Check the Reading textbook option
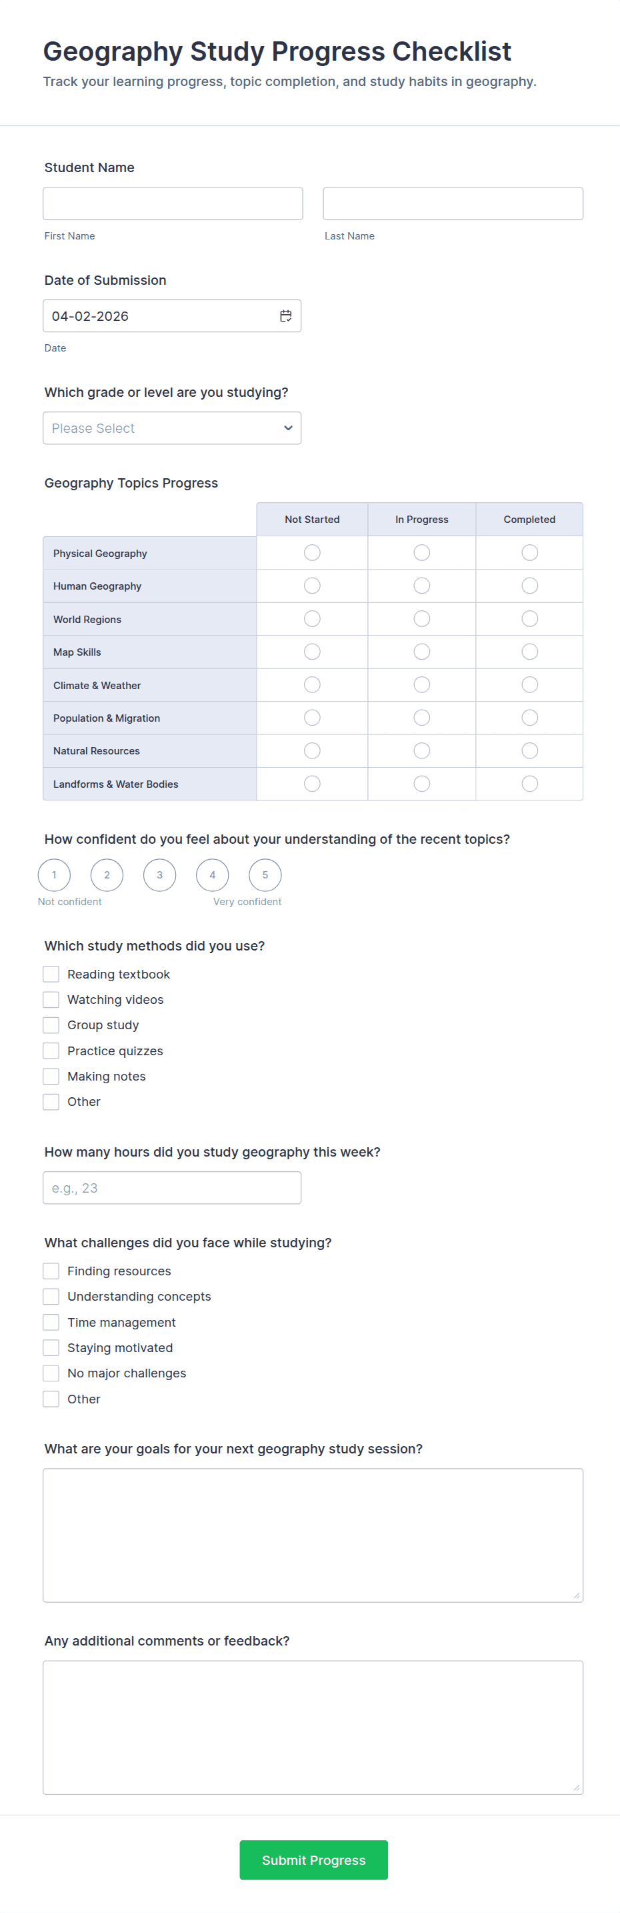 pyautogui.click(x=51, y=974)
